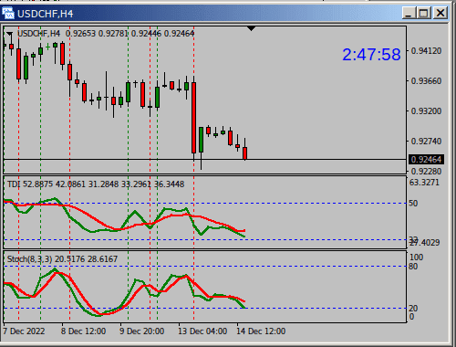
Task: Click the 80 level on Stochastic scale
Action: tap(413, 267)
